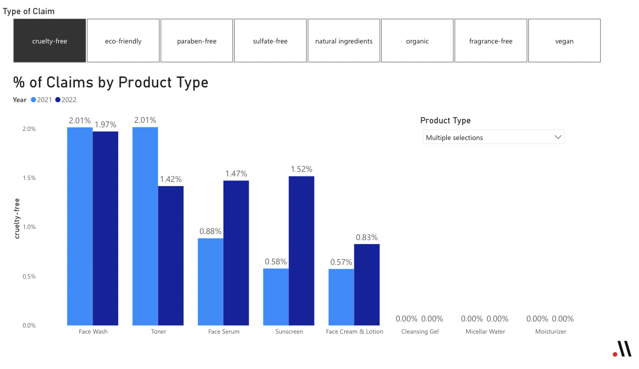Select the cruelty-free claim type
This screenshot has height=369, width=639.
coord(50,41)
